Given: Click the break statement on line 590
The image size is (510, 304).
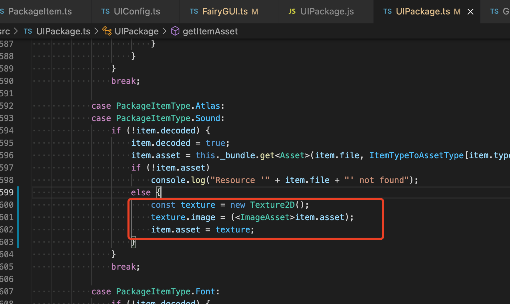Looking at the screenshot, I should pyautogui.click(x=126, y=81).
